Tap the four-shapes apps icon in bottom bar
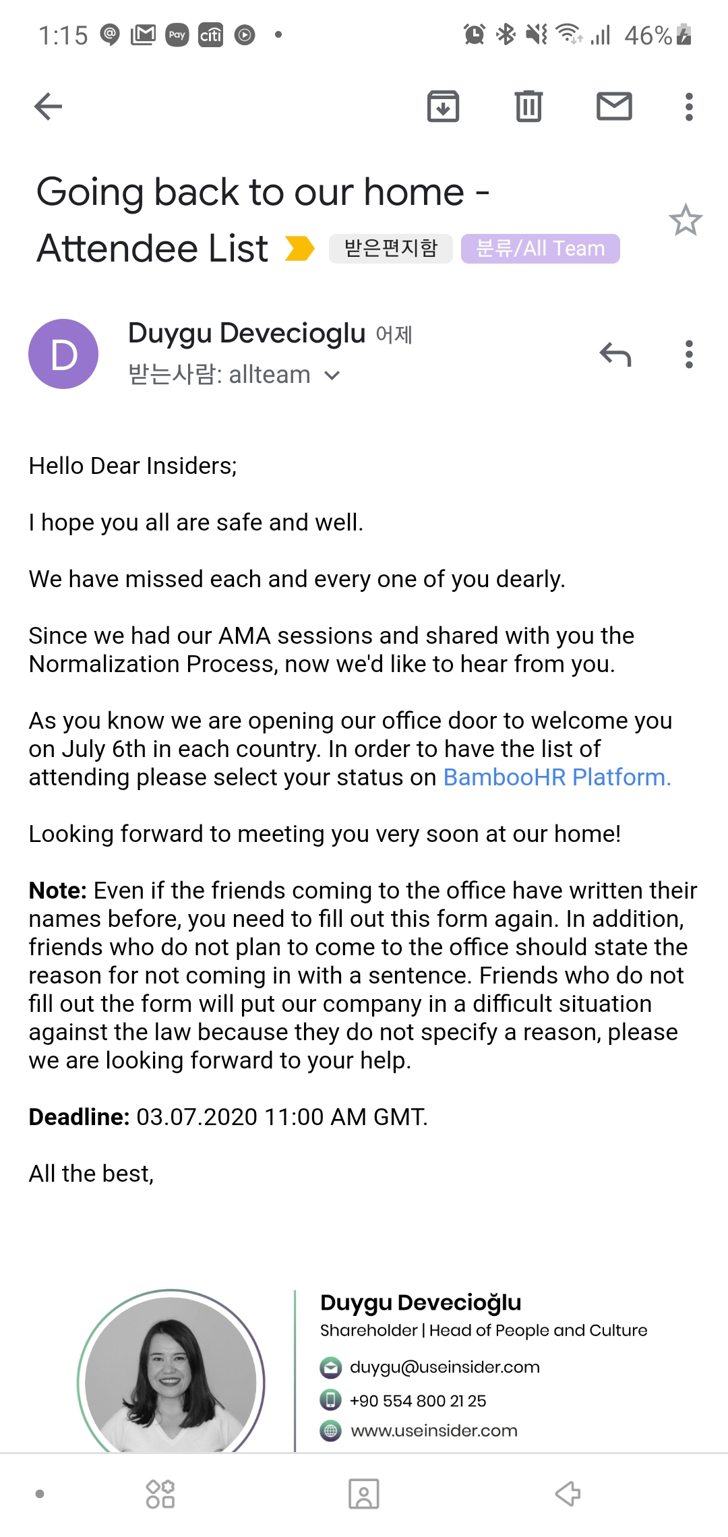728x1537 pixels. click(x=160, y=1494)
